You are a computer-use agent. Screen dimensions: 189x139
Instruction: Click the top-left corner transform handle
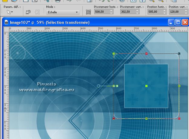(114, 53)
